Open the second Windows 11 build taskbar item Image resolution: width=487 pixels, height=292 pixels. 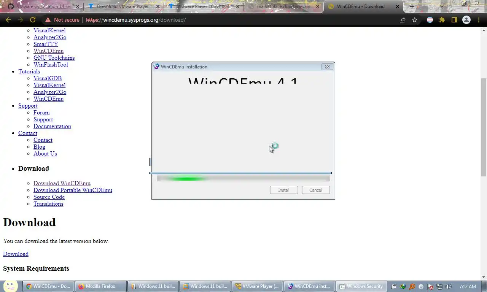click(x=205, y=286)
